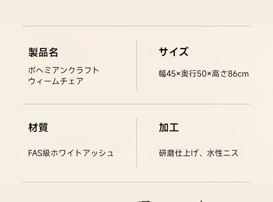Select the FAS級ホワイトアッシュ material text

(71, 153)
